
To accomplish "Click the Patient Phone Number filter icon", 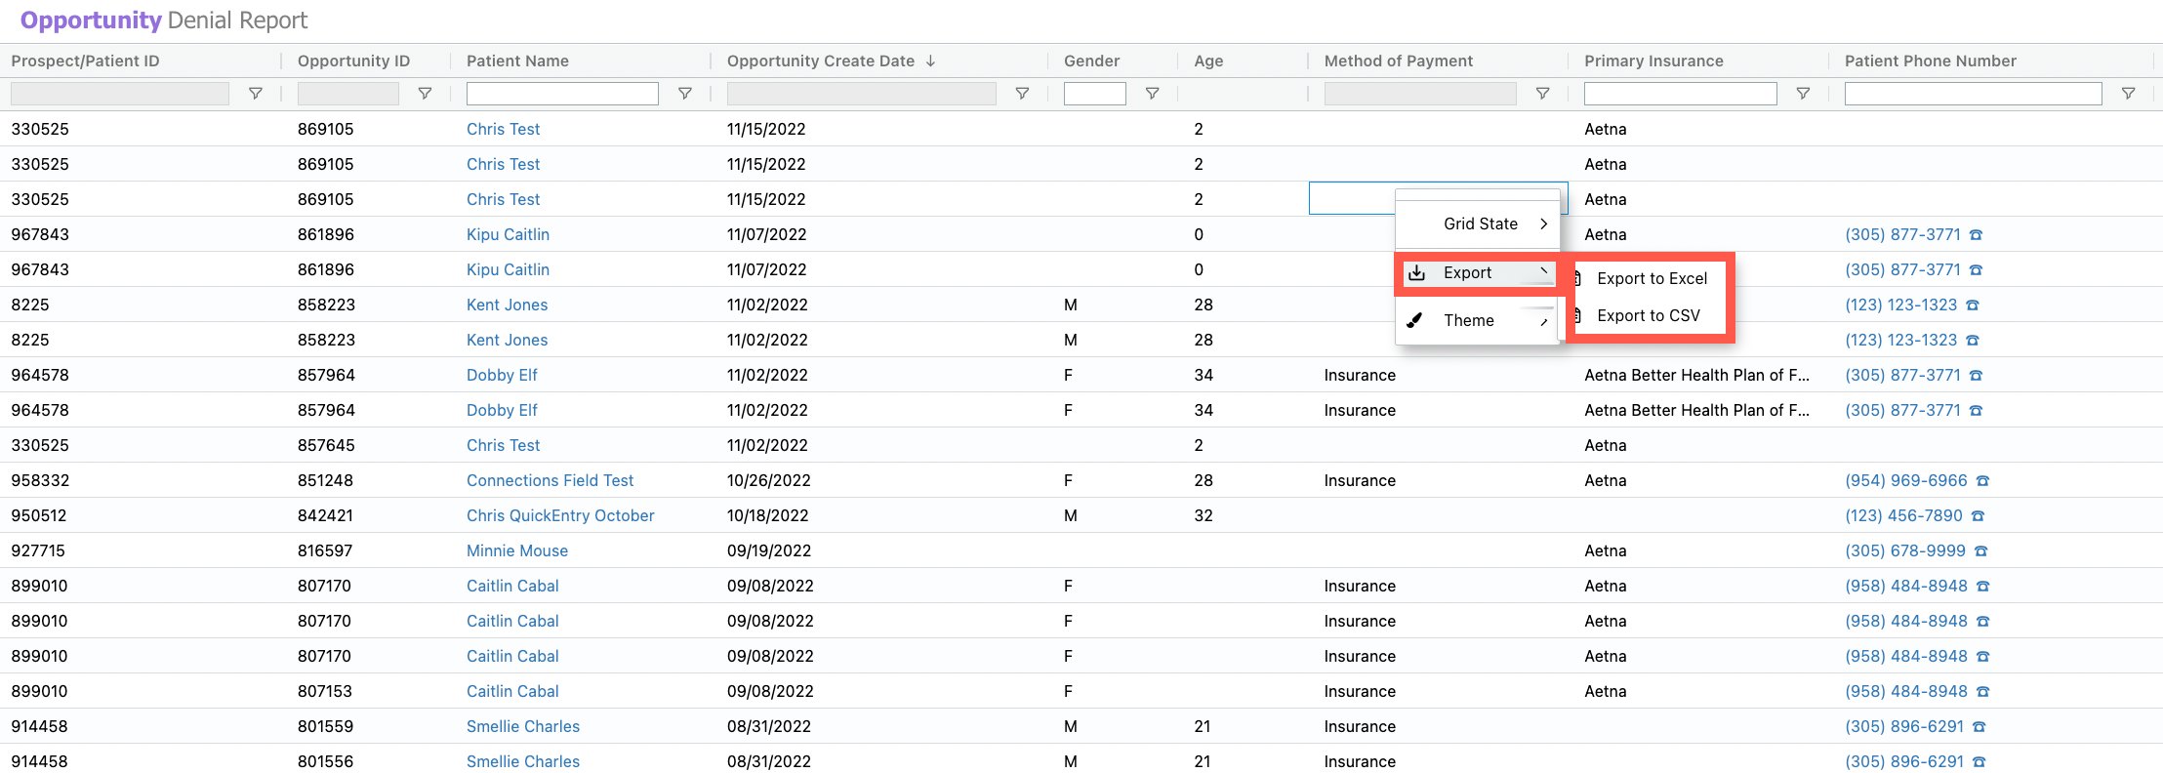I will tap(2128, 94).
